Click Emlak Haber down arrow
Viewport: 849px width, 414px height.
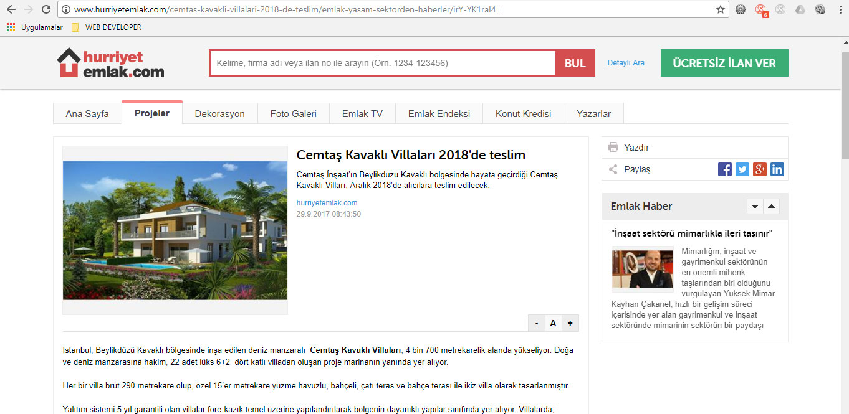755,207
